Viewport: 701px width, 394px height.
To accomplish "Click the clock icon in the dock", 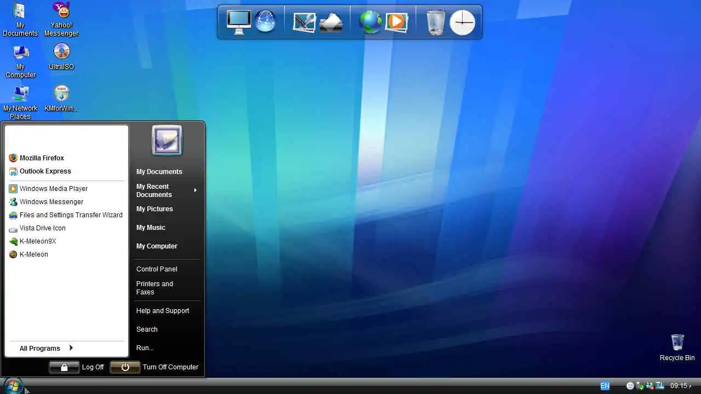I will [x=462, y=22].
